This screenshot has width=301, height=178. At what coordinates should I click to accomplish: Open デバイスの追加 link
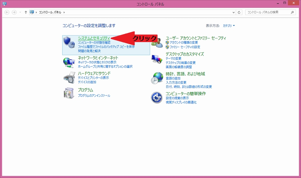point(87,82)
